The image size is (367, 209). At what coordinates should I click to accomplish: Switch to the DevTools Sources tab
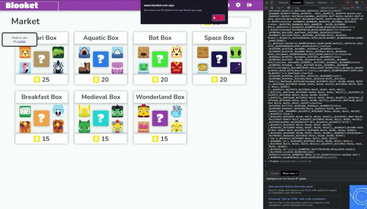(x=309, y=3)
